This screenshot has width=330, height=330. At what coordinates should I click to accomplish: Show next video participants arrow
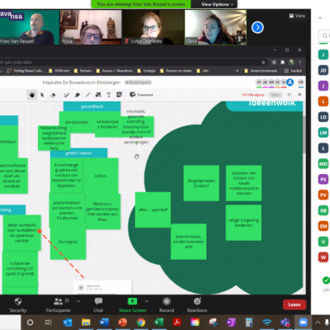tap(257, 27)
